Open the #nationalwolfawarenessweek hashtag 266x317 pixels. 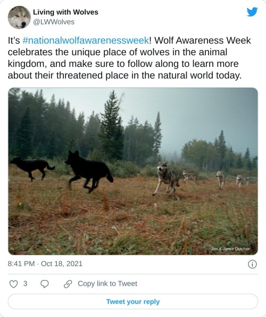click(86, 40)
